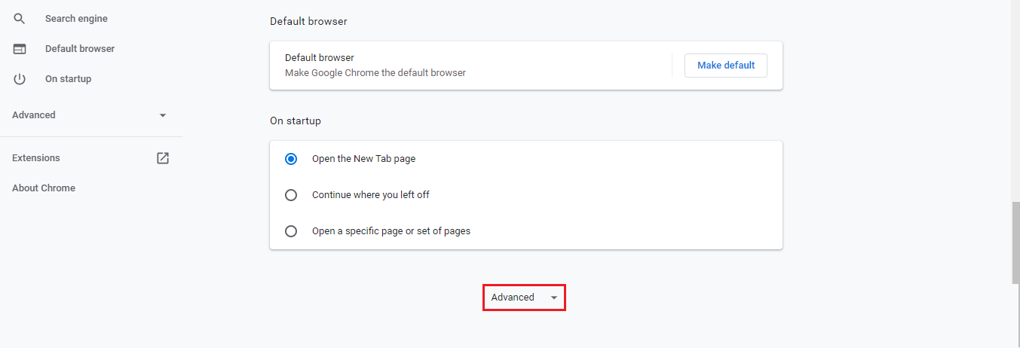
Task: Click the 'Open a specific page or set of pages' text
Action: coord(391,231)
